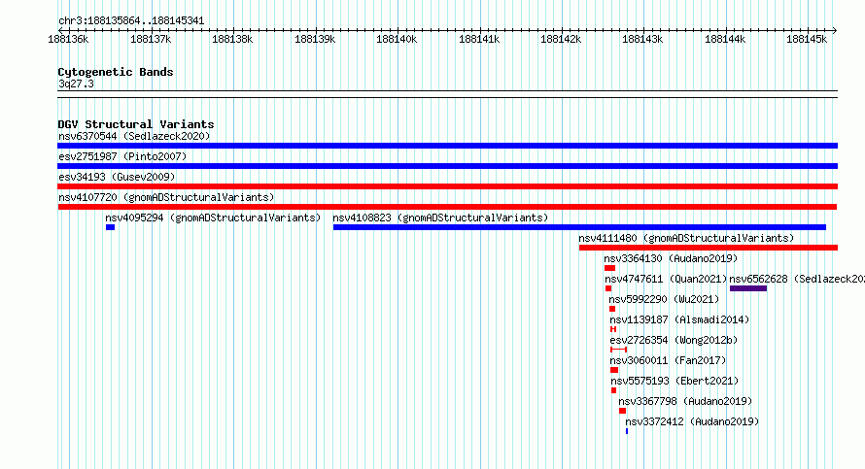Click the blue bar under esv2751987

point(447,166)
